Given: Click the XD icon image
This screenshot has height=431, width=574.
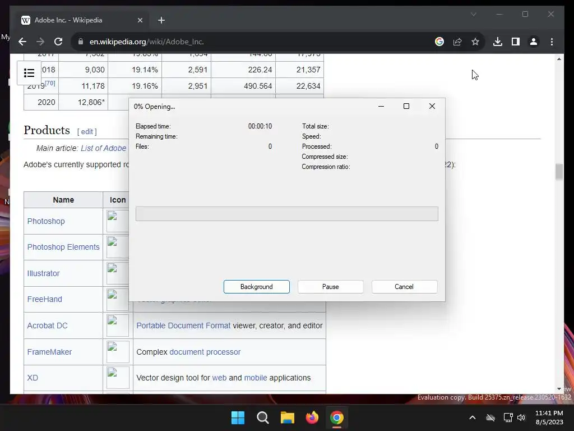Looking at the screenshot, I should 118,378.
